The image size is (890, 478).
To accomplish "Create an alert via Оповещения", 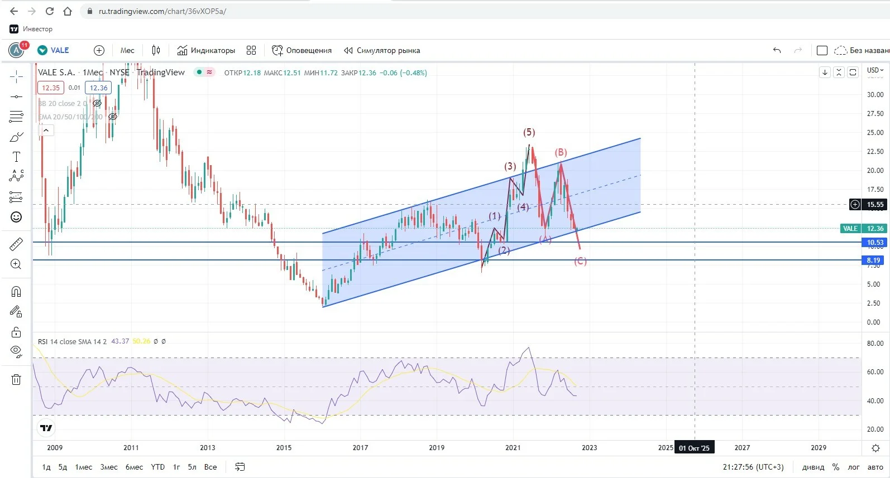I will click(x=302, y=50).
